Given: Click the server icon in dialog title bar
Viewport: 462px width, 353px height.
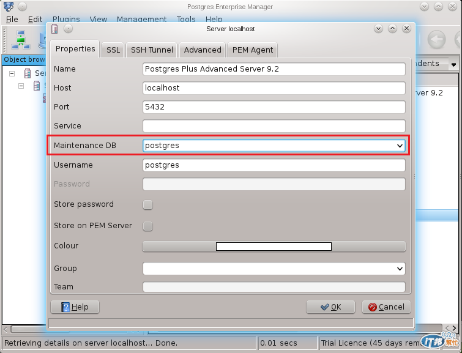Looking at the screenshot, I should pos(54,29).
